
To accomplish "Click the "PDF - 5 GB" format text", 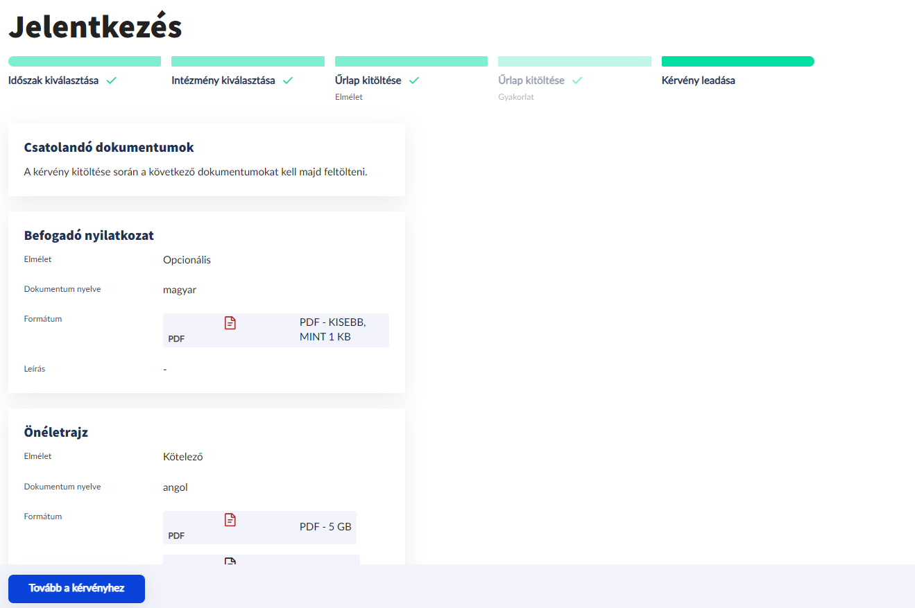I will (325, 527).
